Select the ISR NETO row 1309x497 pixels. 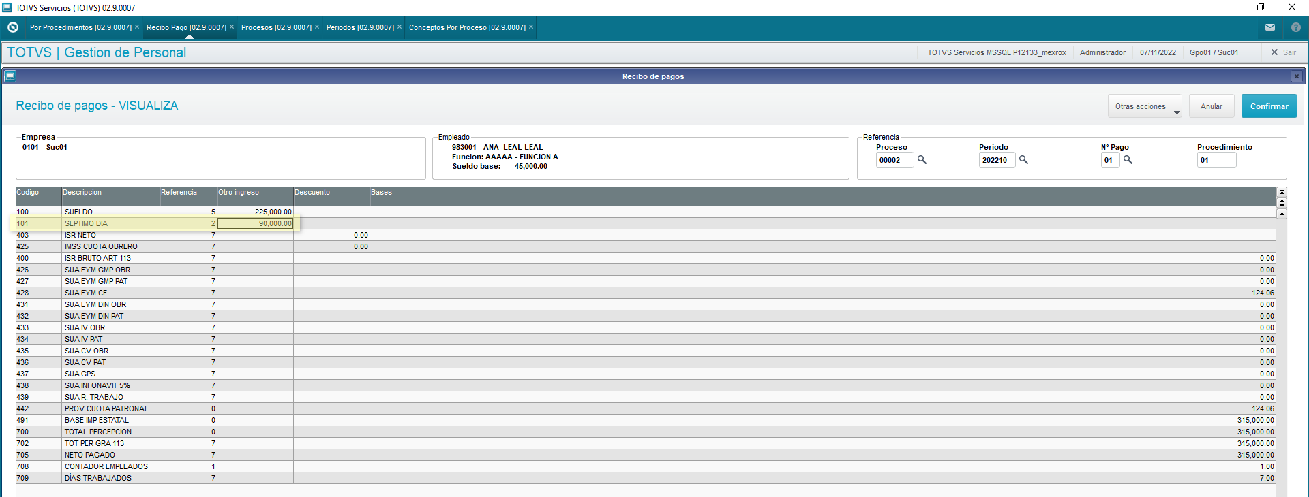point(646,235)
